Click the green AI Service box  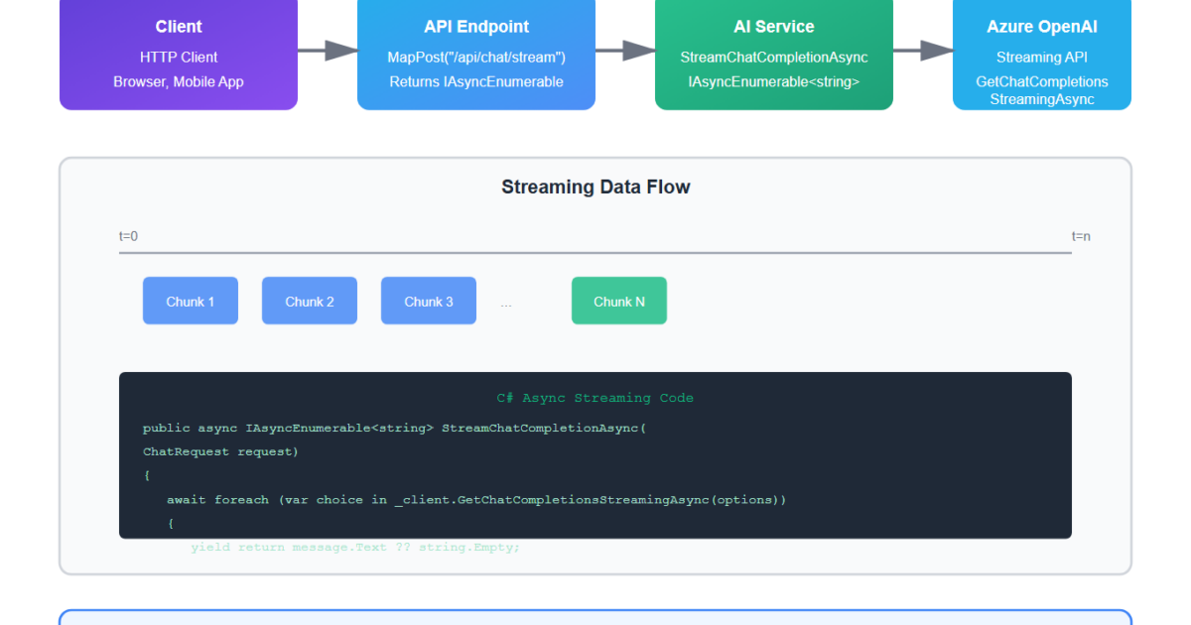pos(774,54)
